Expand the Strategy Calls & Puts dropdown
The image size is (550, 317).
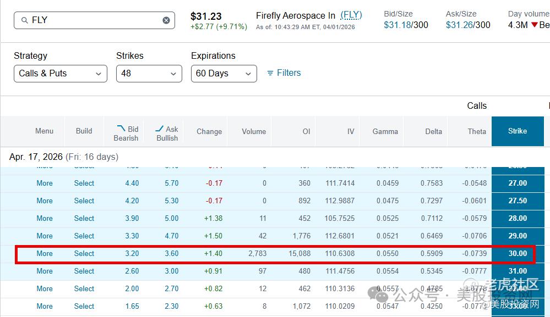click(61, 74)
